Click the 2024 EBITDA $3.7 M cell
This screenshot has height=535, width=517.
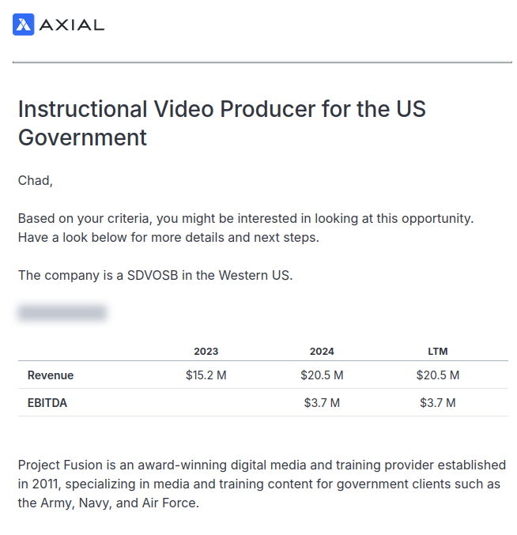coord(322,403)
